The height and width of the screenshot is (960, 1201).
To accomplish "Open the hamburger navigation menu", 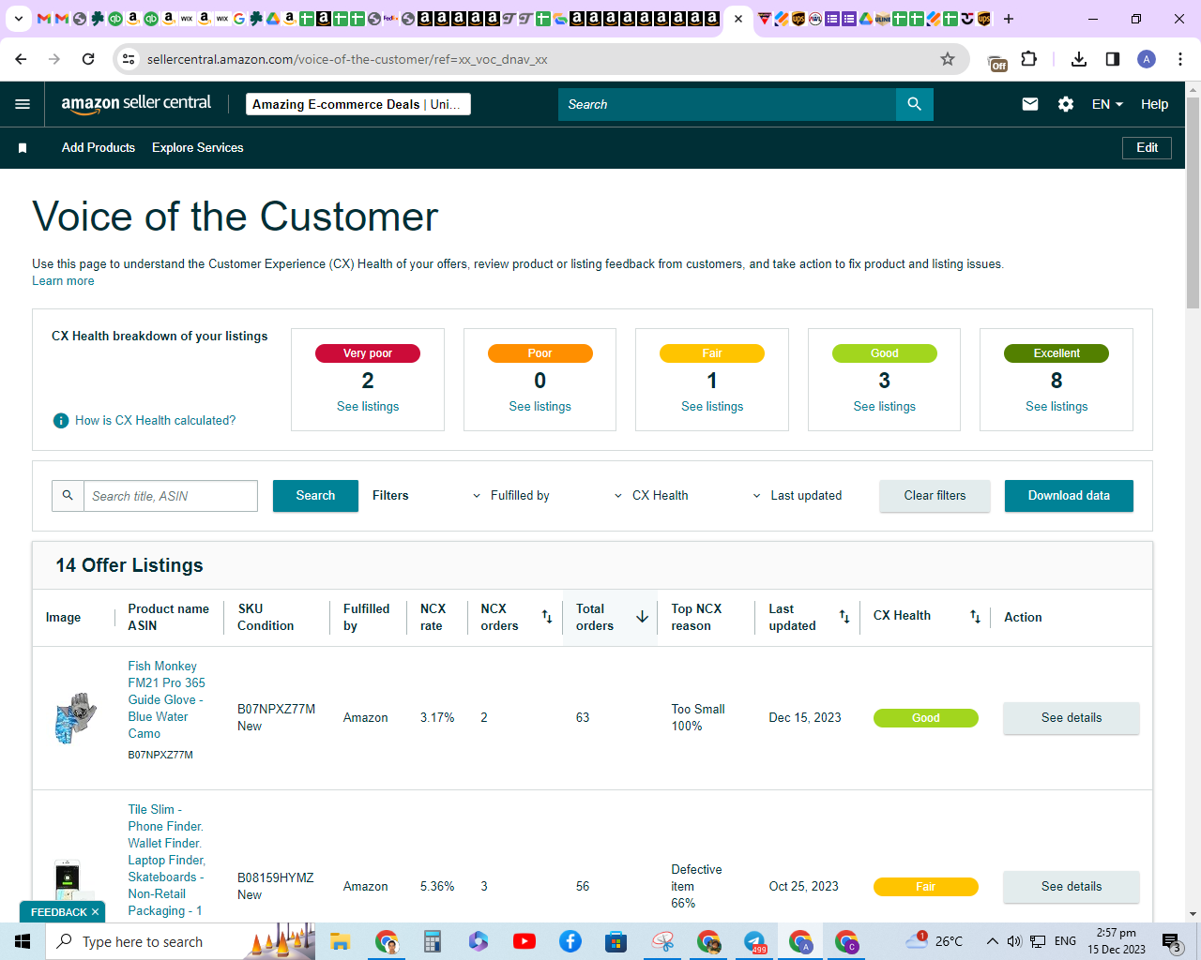I will [x=23, y=104].
